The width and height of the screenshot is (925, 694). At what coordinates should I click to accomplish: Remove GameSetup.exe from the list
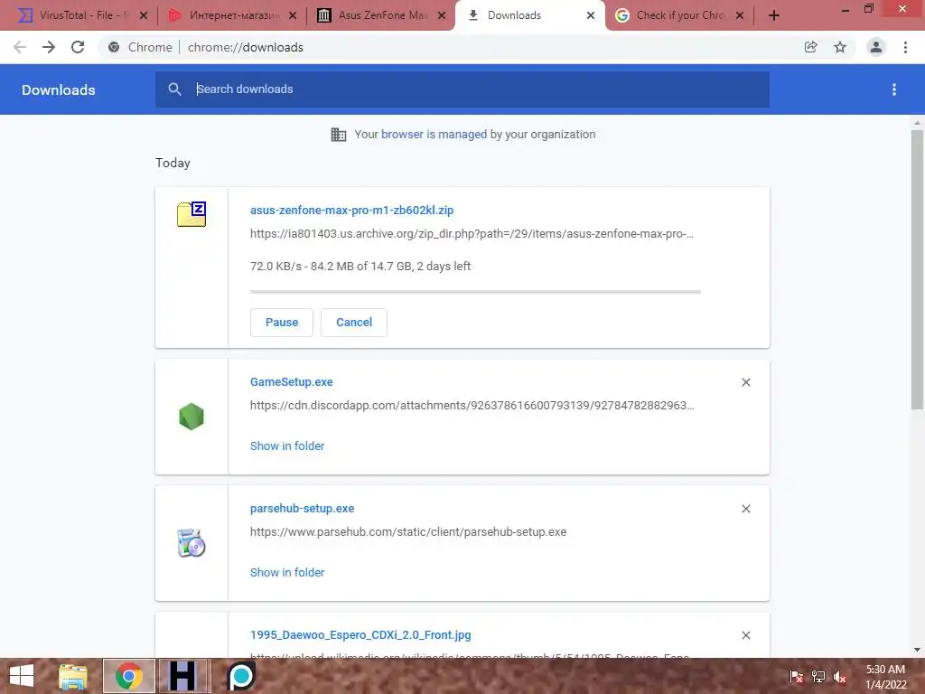(745, 382)
